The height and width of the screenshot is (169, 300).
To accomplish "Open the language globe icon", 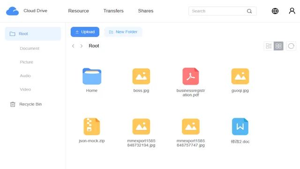I will 275,11.
